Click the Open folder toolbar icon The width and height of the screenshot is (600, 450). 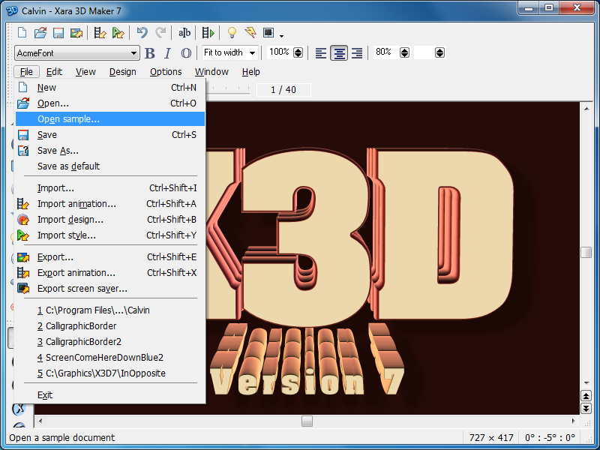[40, 33]
